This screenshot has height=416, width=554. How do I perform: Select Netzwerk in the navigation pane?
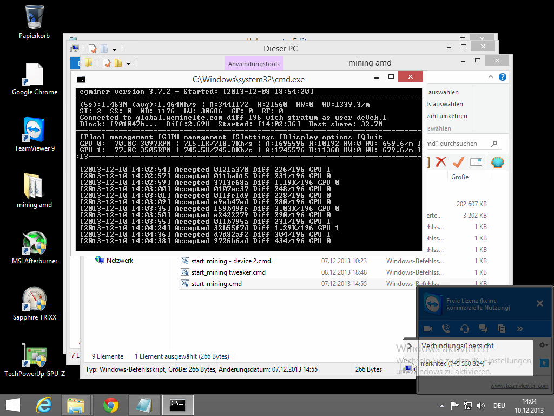(x=119, y=261)
